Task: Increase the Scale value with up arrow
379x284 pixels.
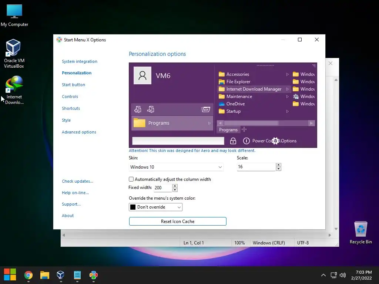Action: (278, 165)
